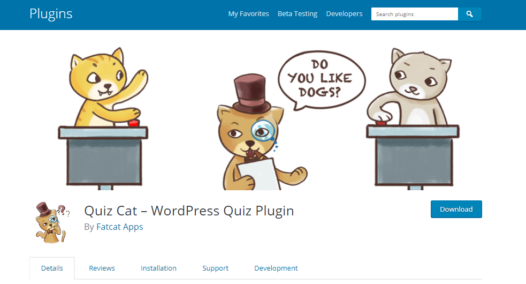Click the Quiz Cat plugin icon
The width and height of the screenshot is (526, 284).
tap(52, 223)
